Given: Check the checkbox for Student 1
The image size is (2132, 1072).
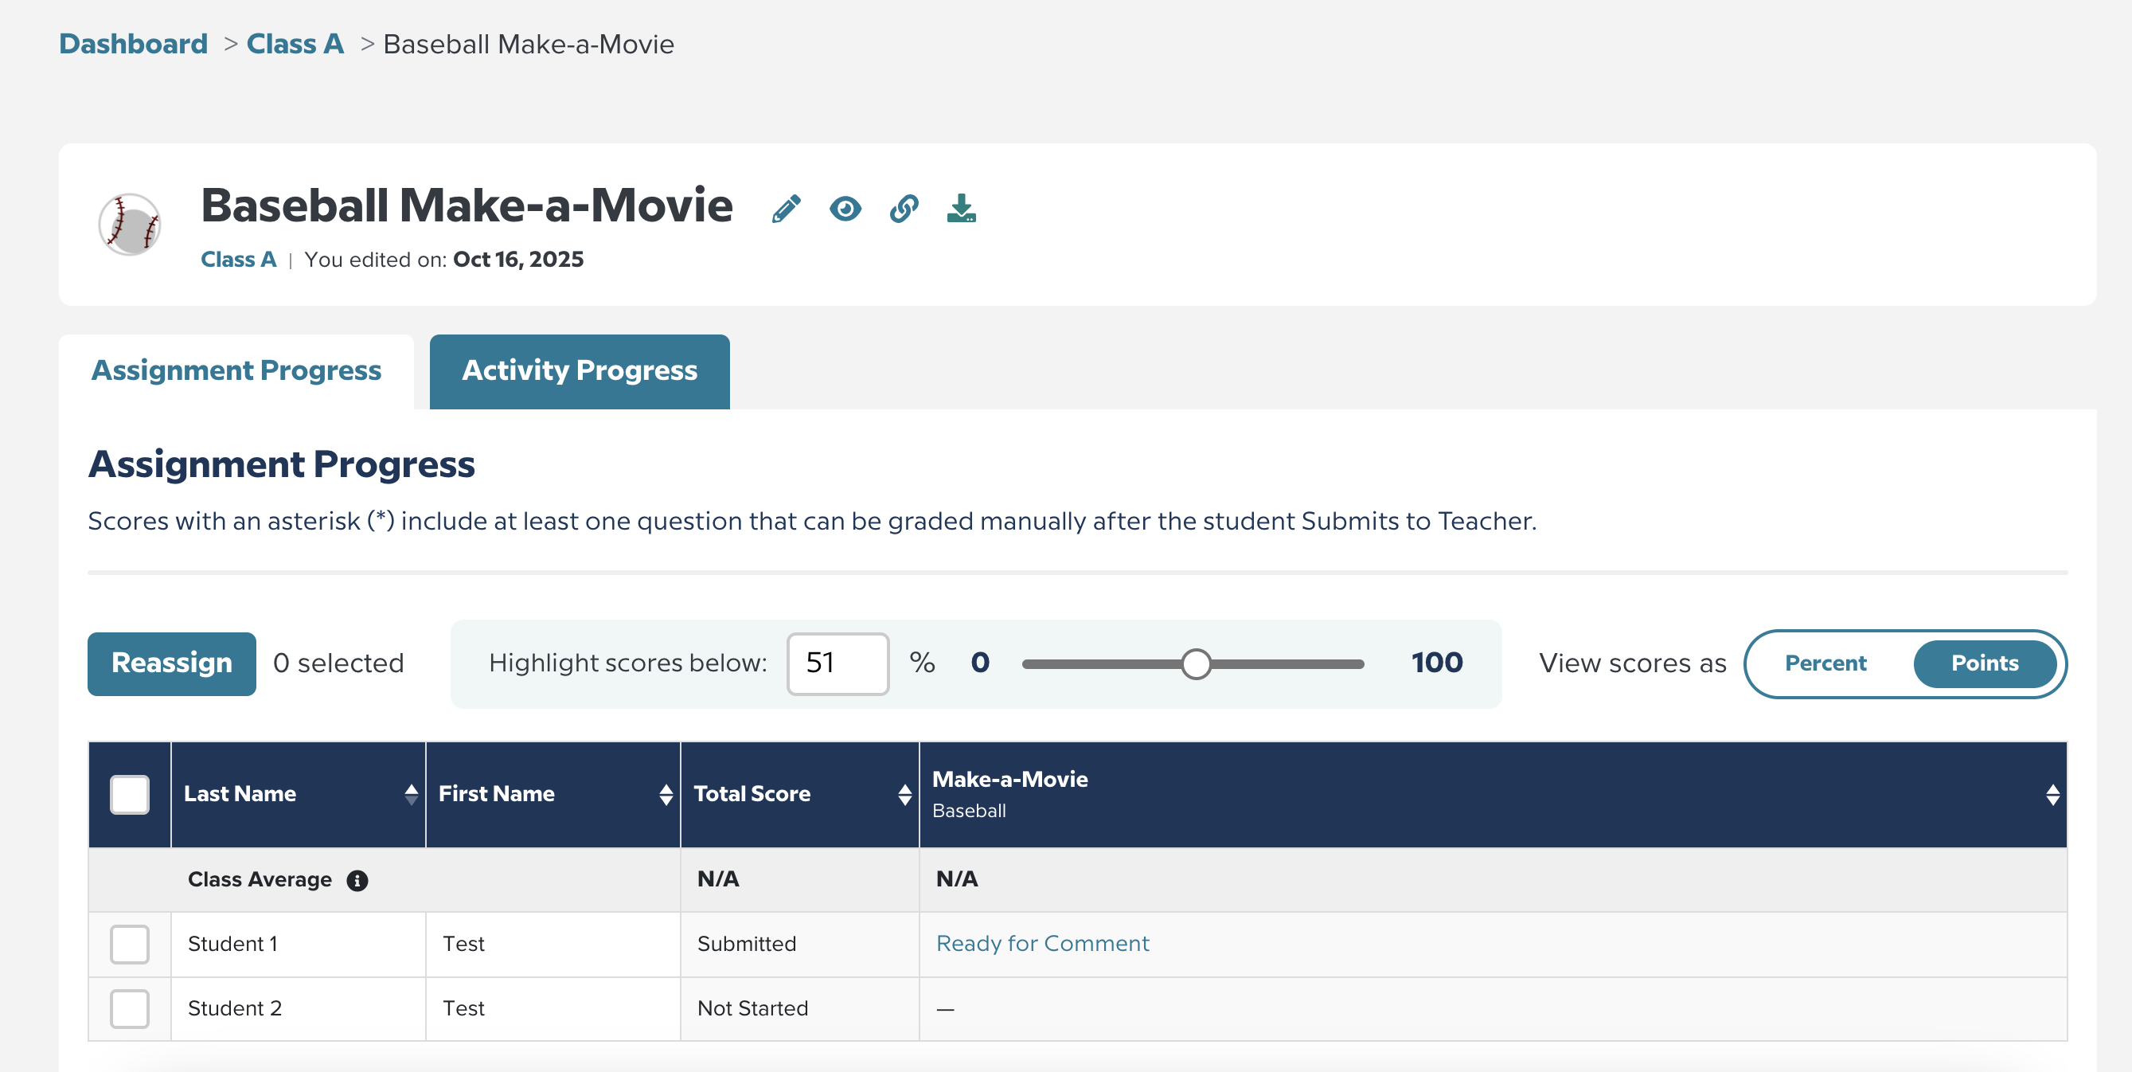Looking at the screenshot, I should 129,944.
